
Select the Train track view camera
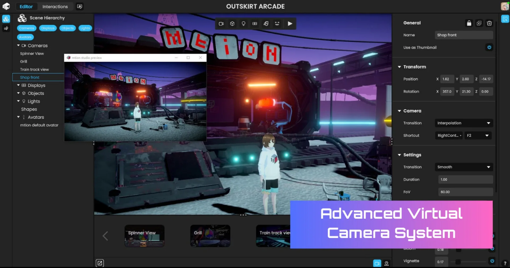(34, 69)
